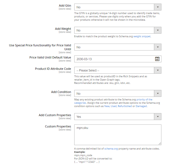The width and height of the screenshot is (189, 165).
Task: Open Add Custom Properties dropdown
Action: [114, 117]
